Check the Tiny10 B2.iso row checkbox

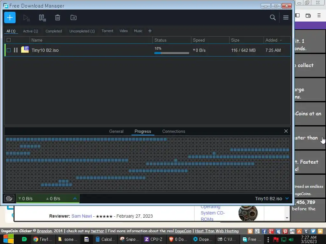tap(9, 50)
